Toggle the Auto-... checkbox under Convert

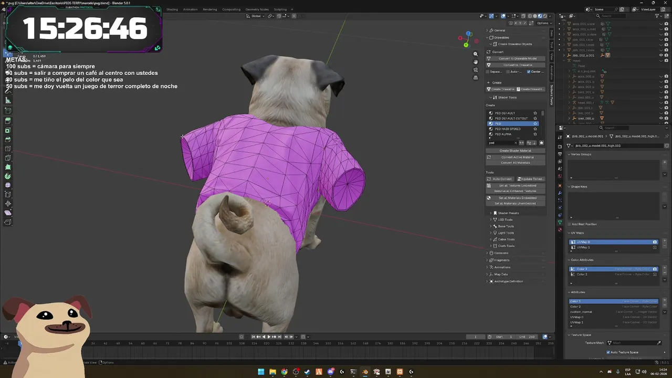(x=508, y=71)
